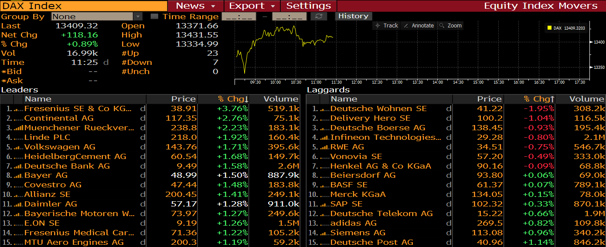
Task: Open the News menu
Action: [195, 6]
